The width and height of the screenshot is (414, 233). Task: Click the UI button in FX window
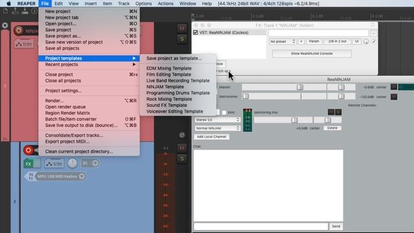click(356, 41)
